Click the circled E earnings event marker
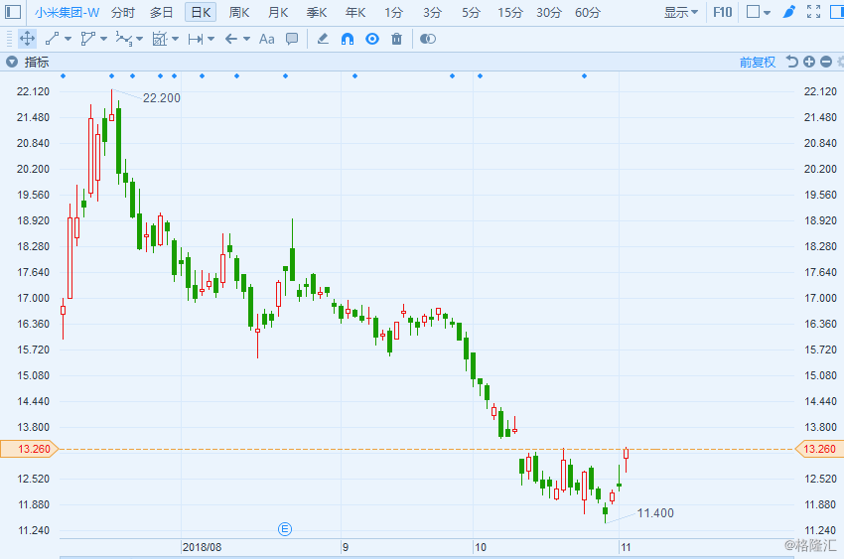844x559 pixels. pos(285,529)
